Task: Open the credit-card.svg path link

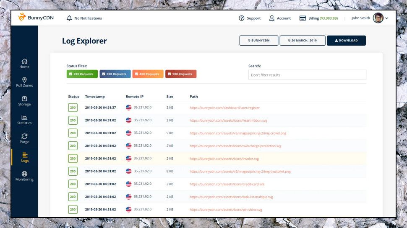Action: click(227, 184)
